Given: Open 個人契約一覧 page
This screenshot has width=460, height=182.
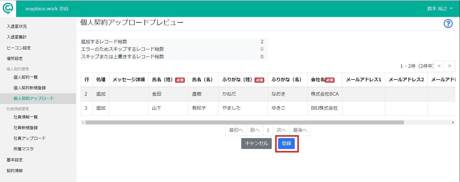Looking at the screenshot, I should point(26,77).
